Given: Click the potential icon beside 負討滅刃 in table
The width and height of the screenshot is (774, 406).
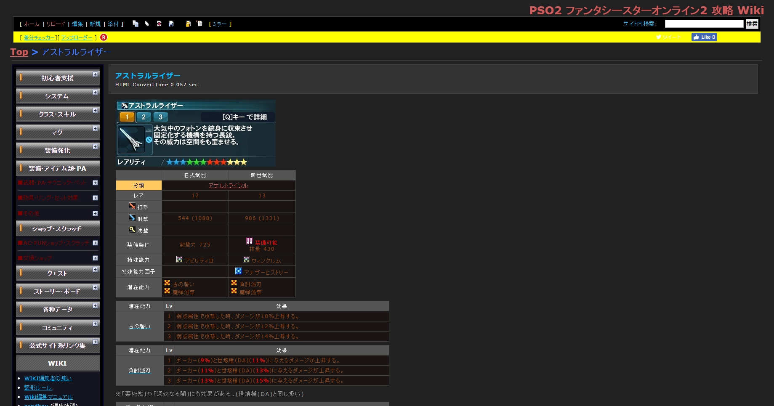Looking at the screenshot, I should pyautogui.click(x=234, y=283).
